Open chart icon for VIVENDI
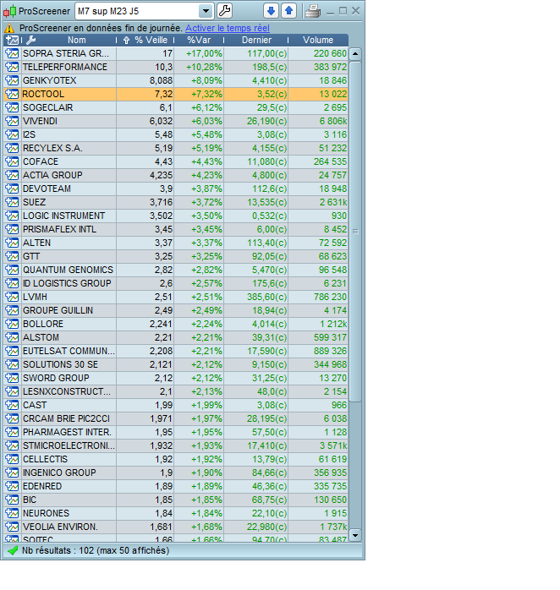The width and height of the screenshot is (560, 590). (x=12, y=121)
